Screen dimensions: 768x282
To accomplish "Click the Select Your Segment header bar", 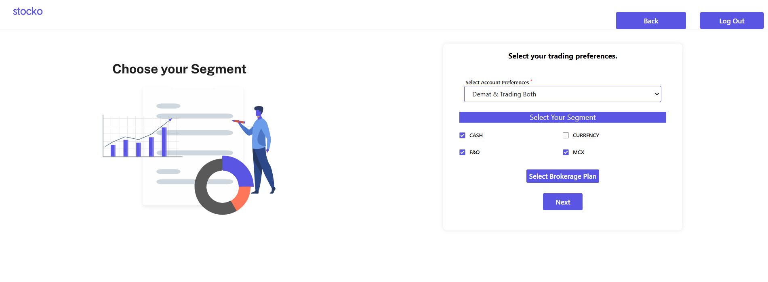I will [562, 117].
